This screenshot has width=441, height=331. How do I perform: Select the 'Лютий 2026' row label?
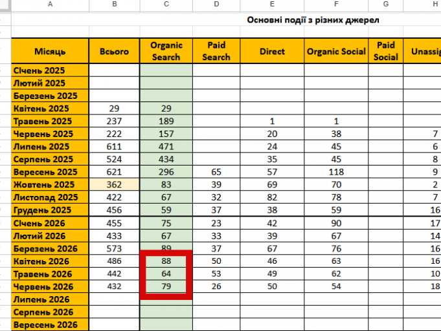click(50, 235)
